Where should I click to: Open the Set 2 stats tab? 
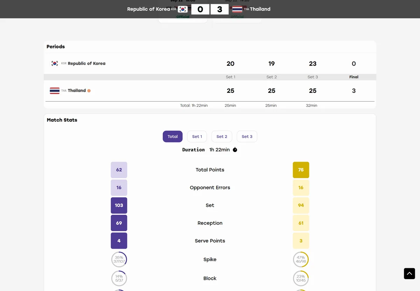[222, 137]
